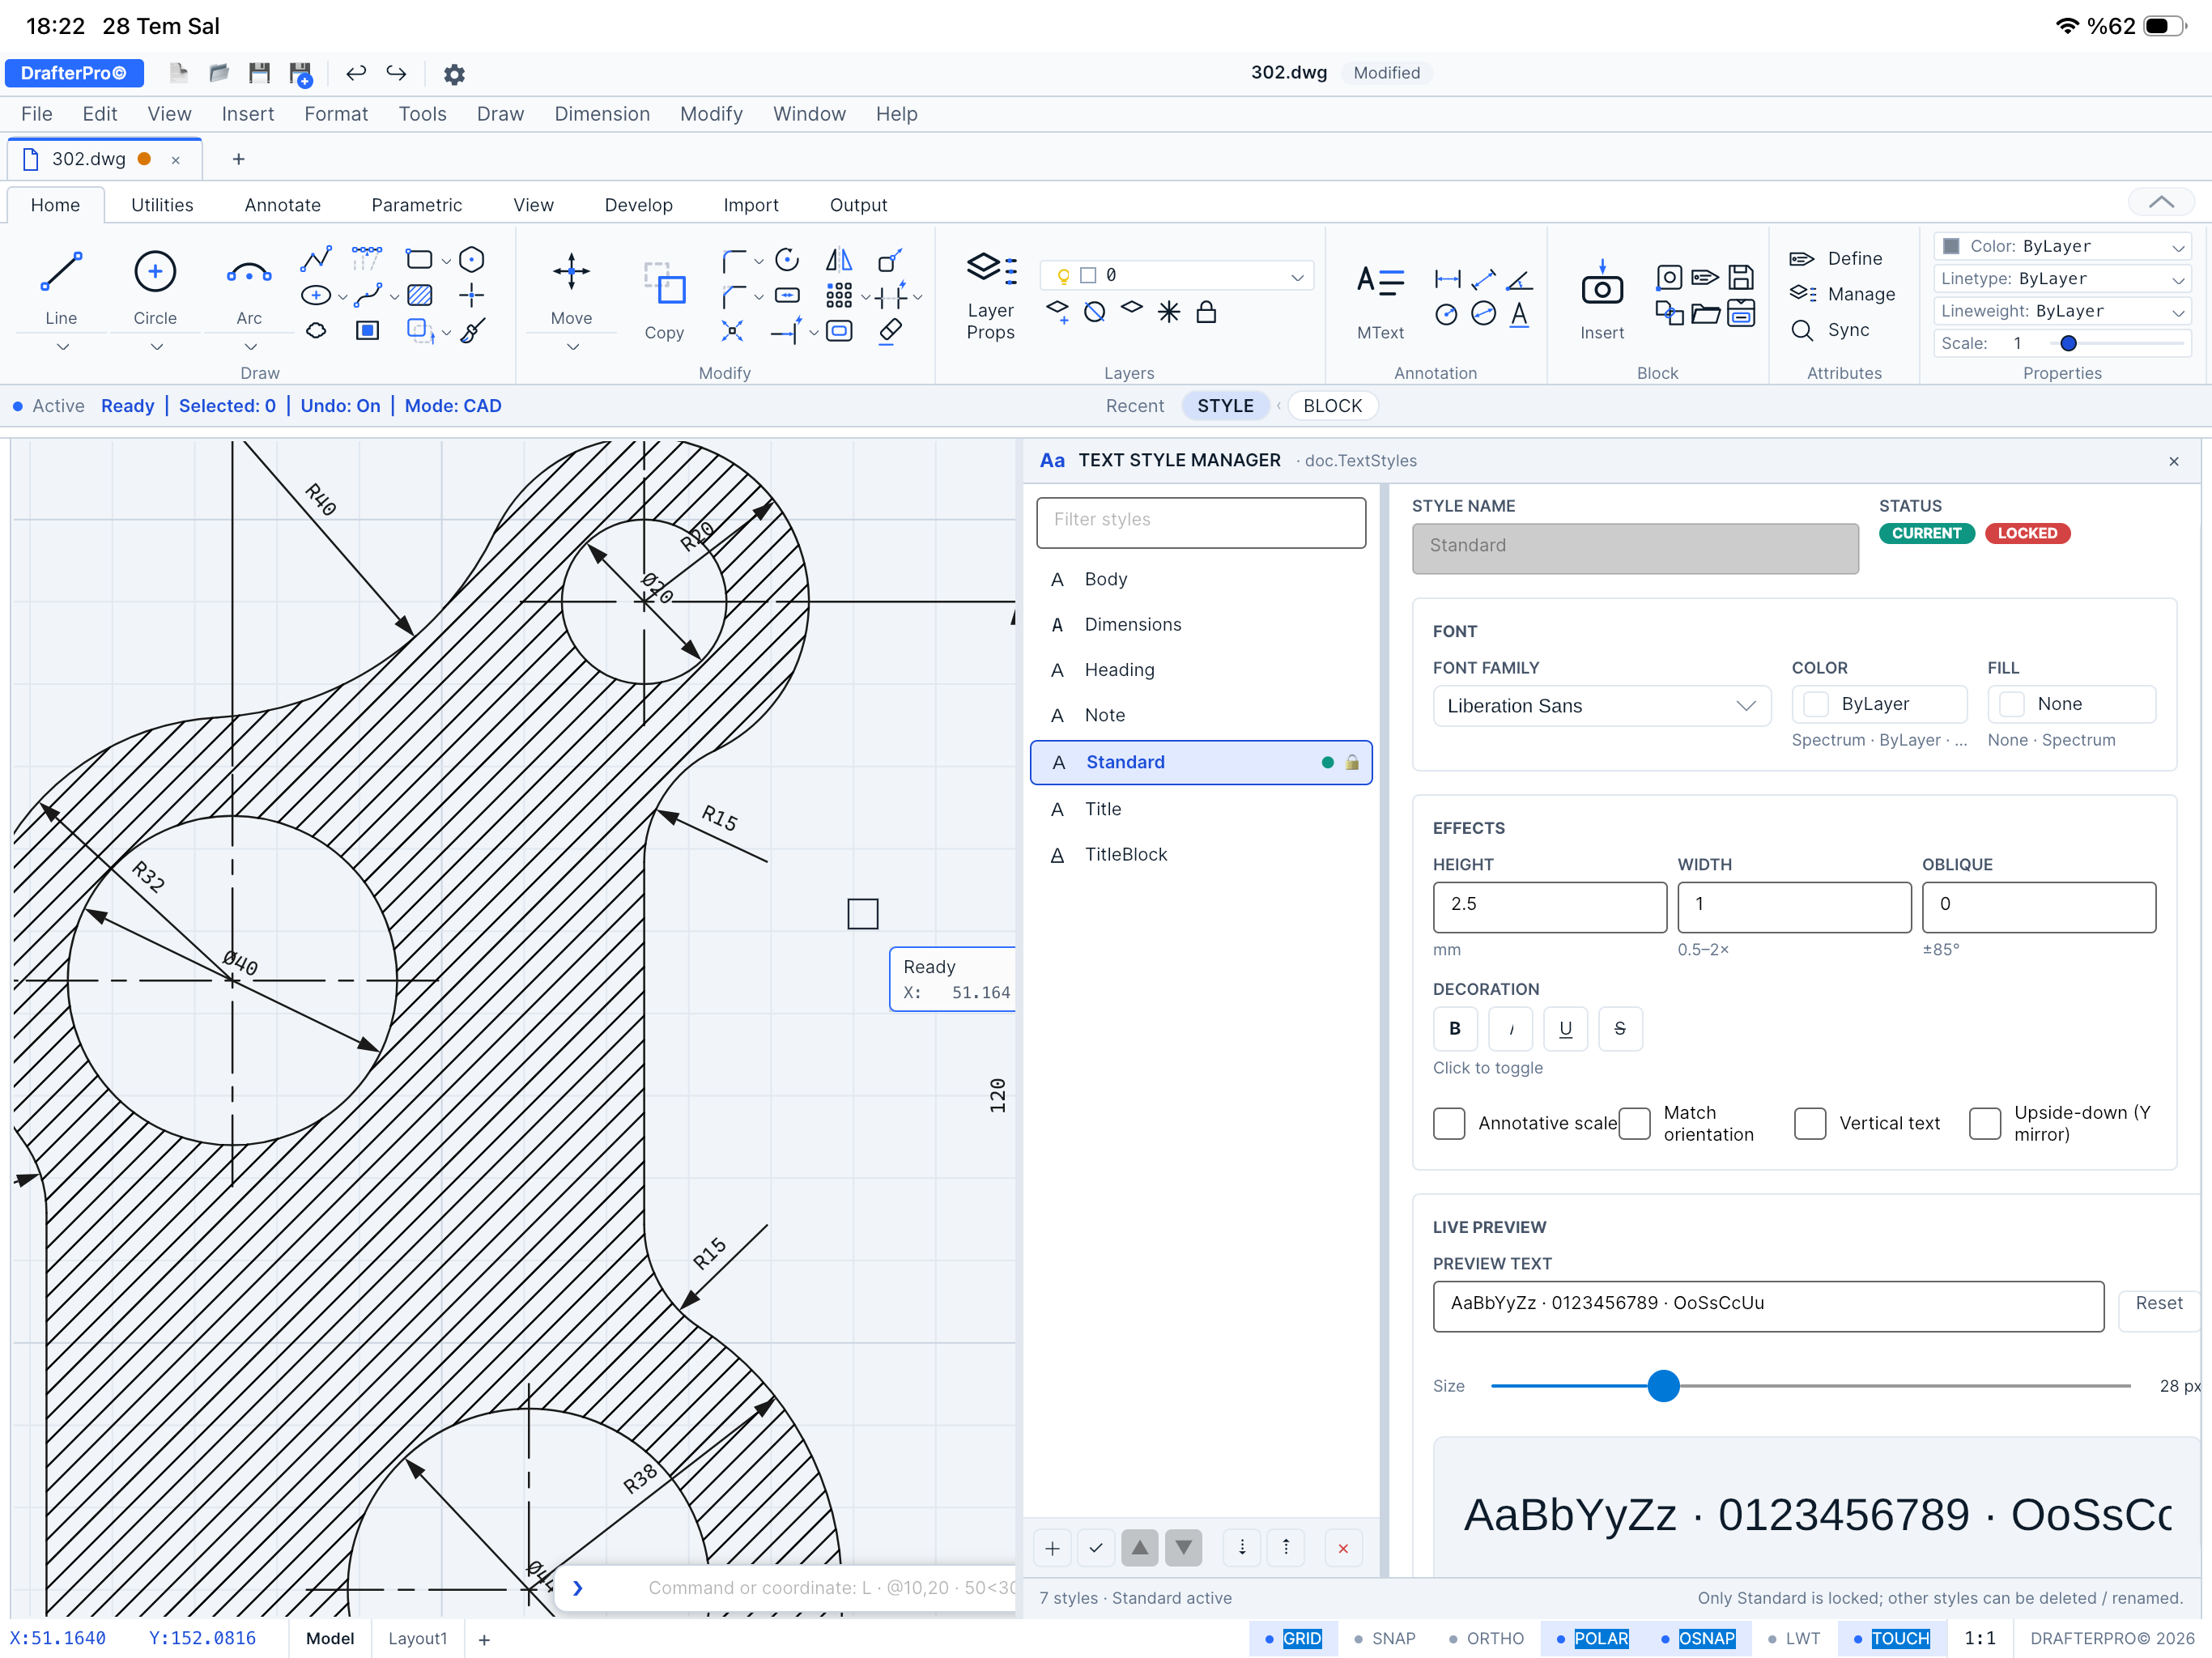
Task: Select the linear dimension tool
Action: pos(1447,279)
